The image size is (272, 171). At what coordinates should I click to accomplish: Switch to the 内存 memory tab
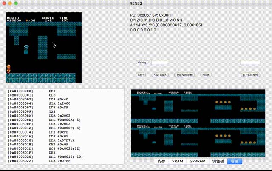[x=161, y=162]
